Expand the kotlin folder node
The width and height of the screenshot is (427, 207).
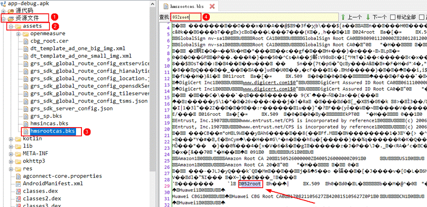[11, 138]
